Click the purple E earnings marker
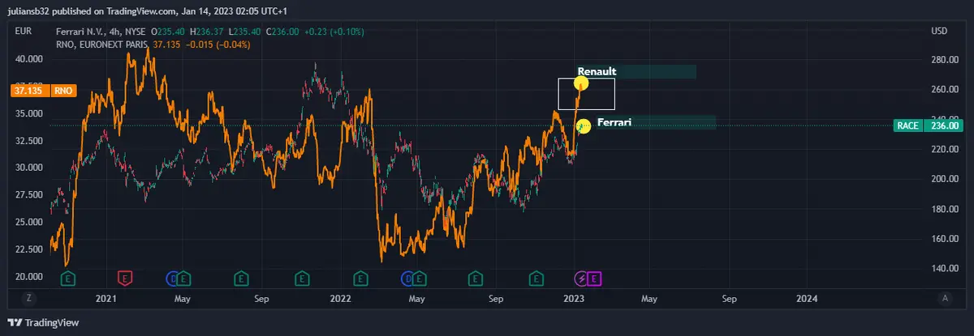 point(594,279)
